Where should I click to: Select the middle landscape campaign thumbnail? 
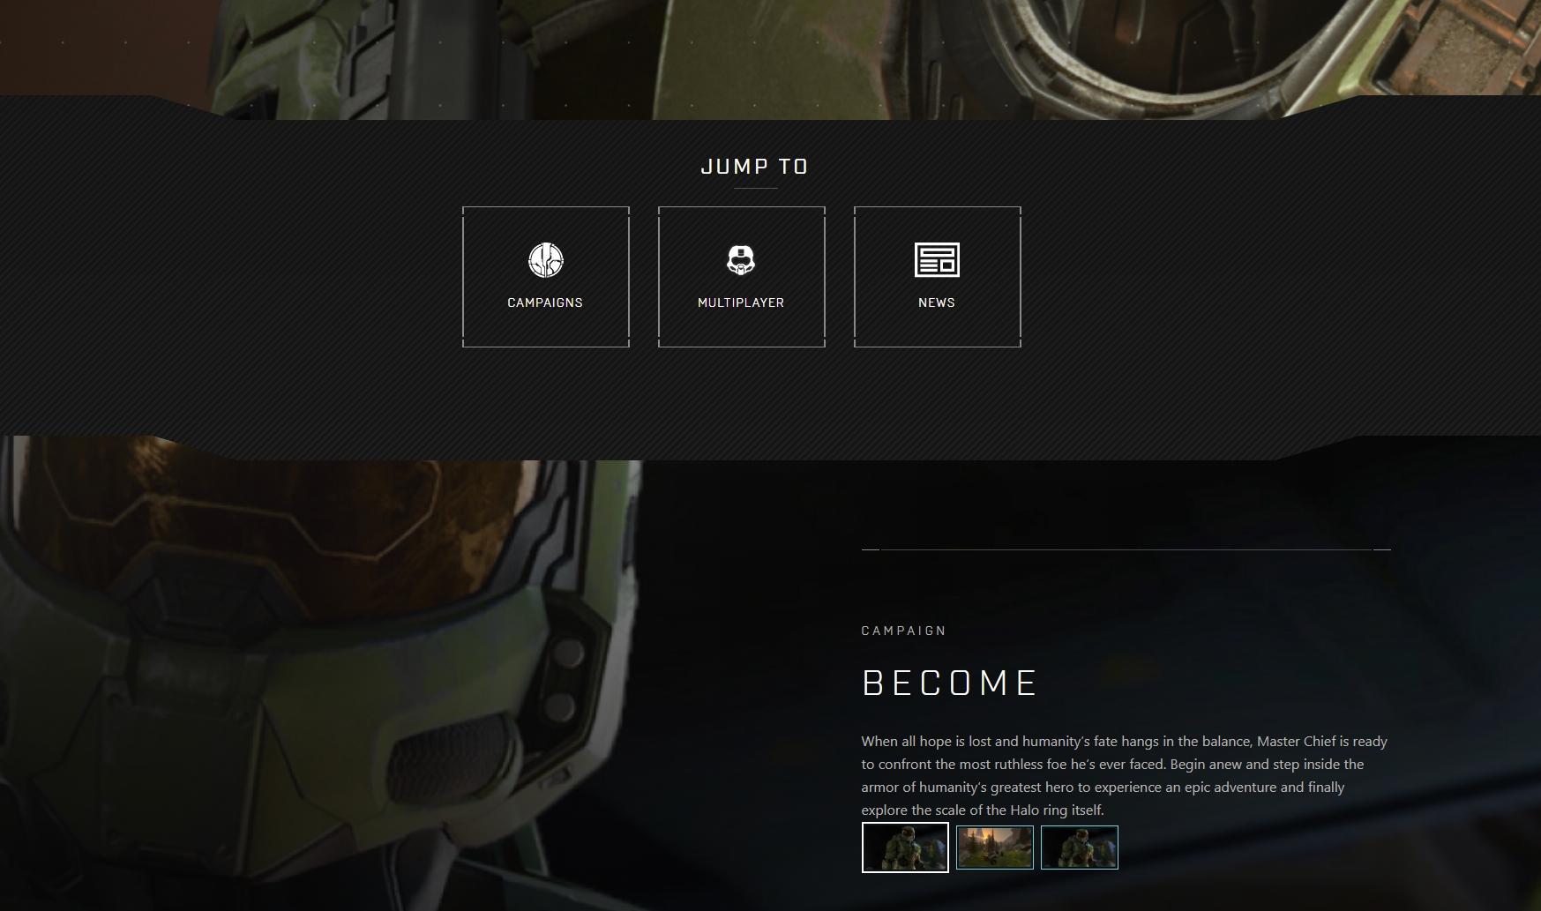(x=995, y=848)
